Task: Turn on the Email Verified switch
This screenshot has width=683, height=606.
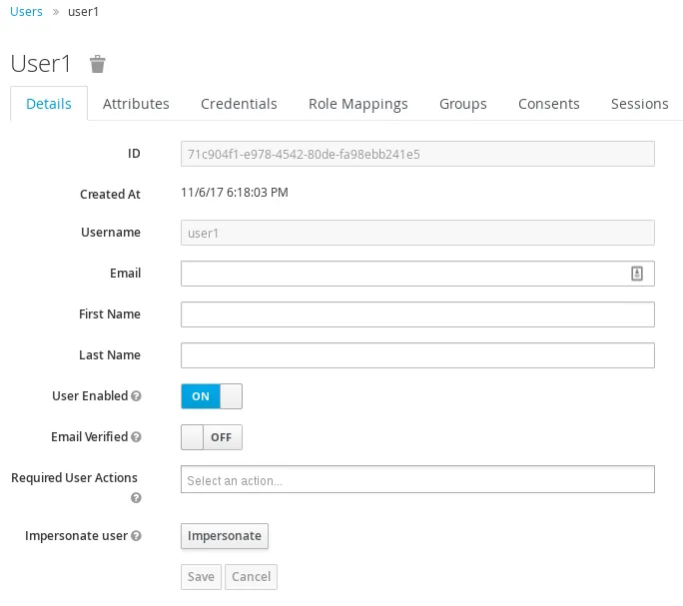Action: (212, 437)
